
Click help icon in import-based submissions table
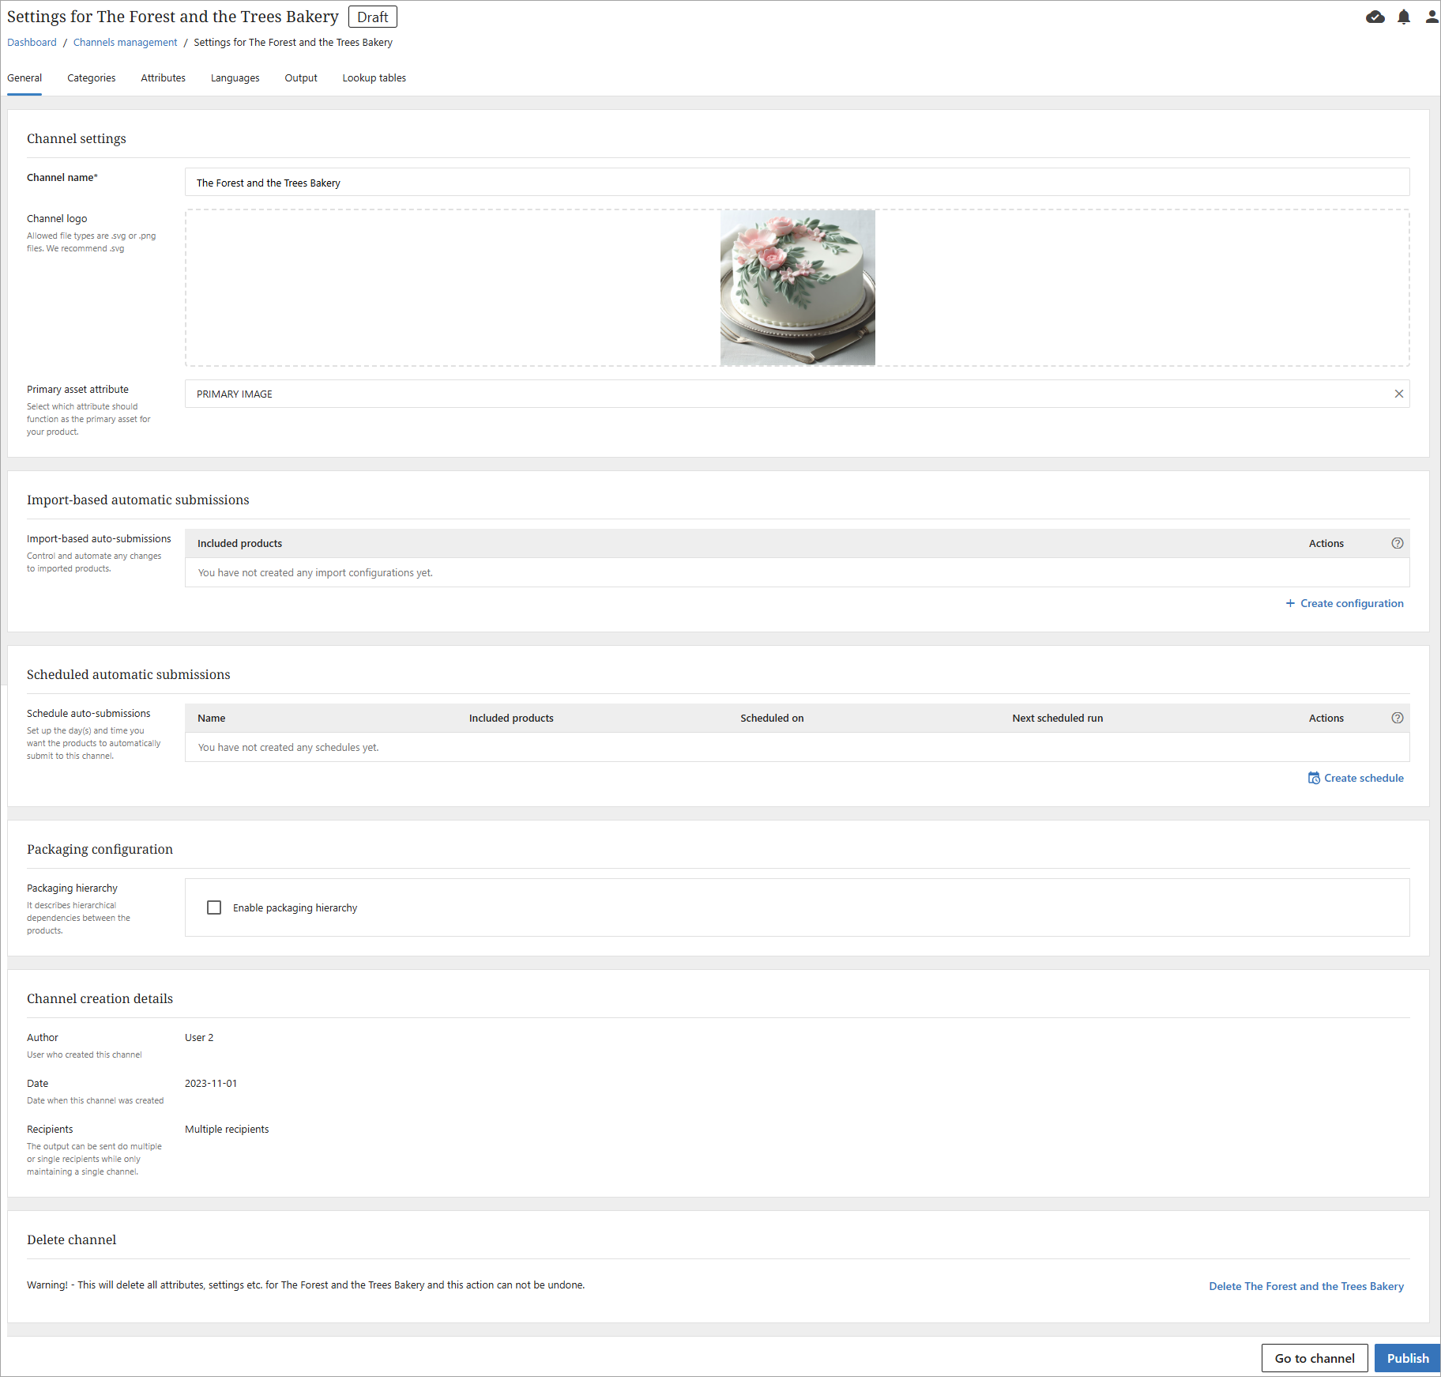(1397, 543)
